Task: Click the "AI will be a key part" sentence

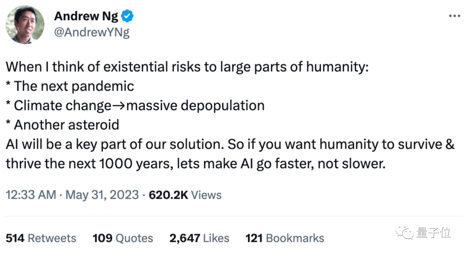Action: pyautogui.click(x=230, y=144)
